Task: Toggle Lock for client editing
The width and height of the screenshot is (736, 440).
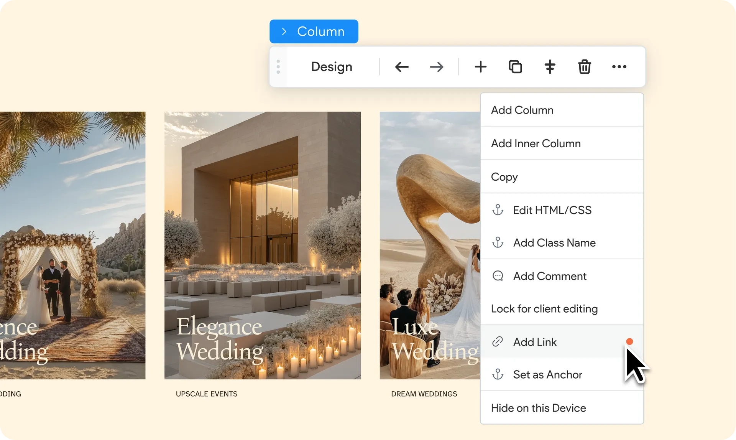Action: click(x=544, y=309)
